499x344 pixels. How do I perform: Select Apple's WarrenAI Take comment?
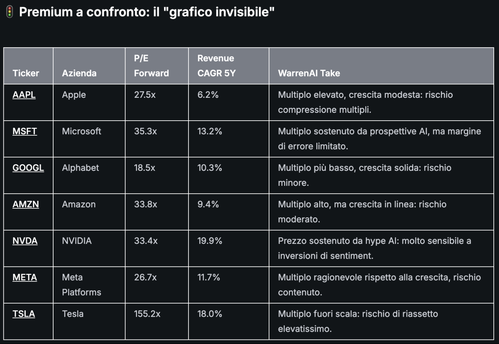365,102
